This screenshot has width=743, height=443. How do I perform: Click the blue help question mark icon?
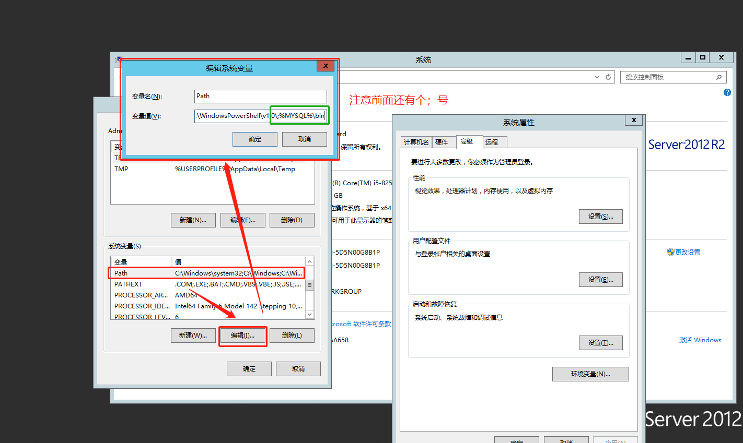click(x=727, y=92)
